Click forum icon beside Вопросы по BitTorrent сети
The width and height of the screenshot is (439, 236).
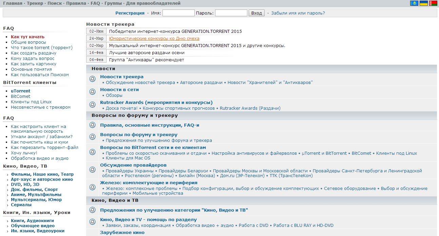pos(92,152)
